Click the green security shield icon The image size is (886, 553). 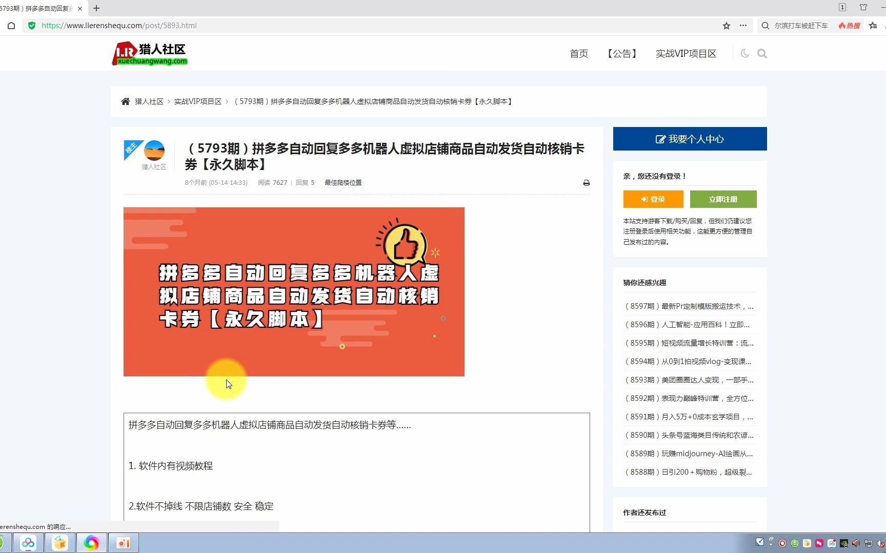pyautogui.click(x=32, y=26)
